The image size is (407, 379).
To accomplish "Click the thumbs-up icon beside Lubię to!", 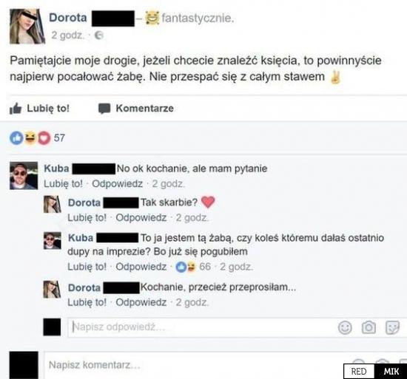I will tap(16, 109).
